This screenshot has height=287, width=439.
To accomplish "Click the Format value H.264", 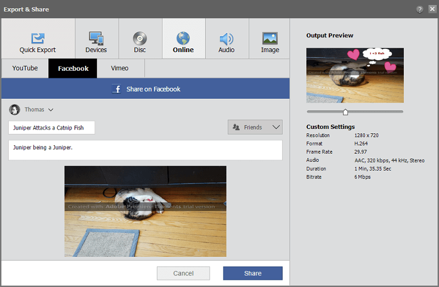I will pos(361,143).
